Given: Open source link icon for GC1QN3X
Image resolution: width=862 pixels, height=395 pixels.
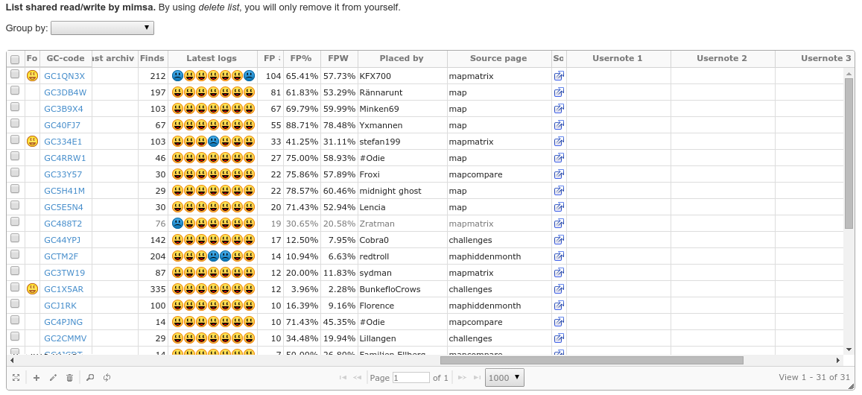Looking at the screenshot, I should pos(559,76).
